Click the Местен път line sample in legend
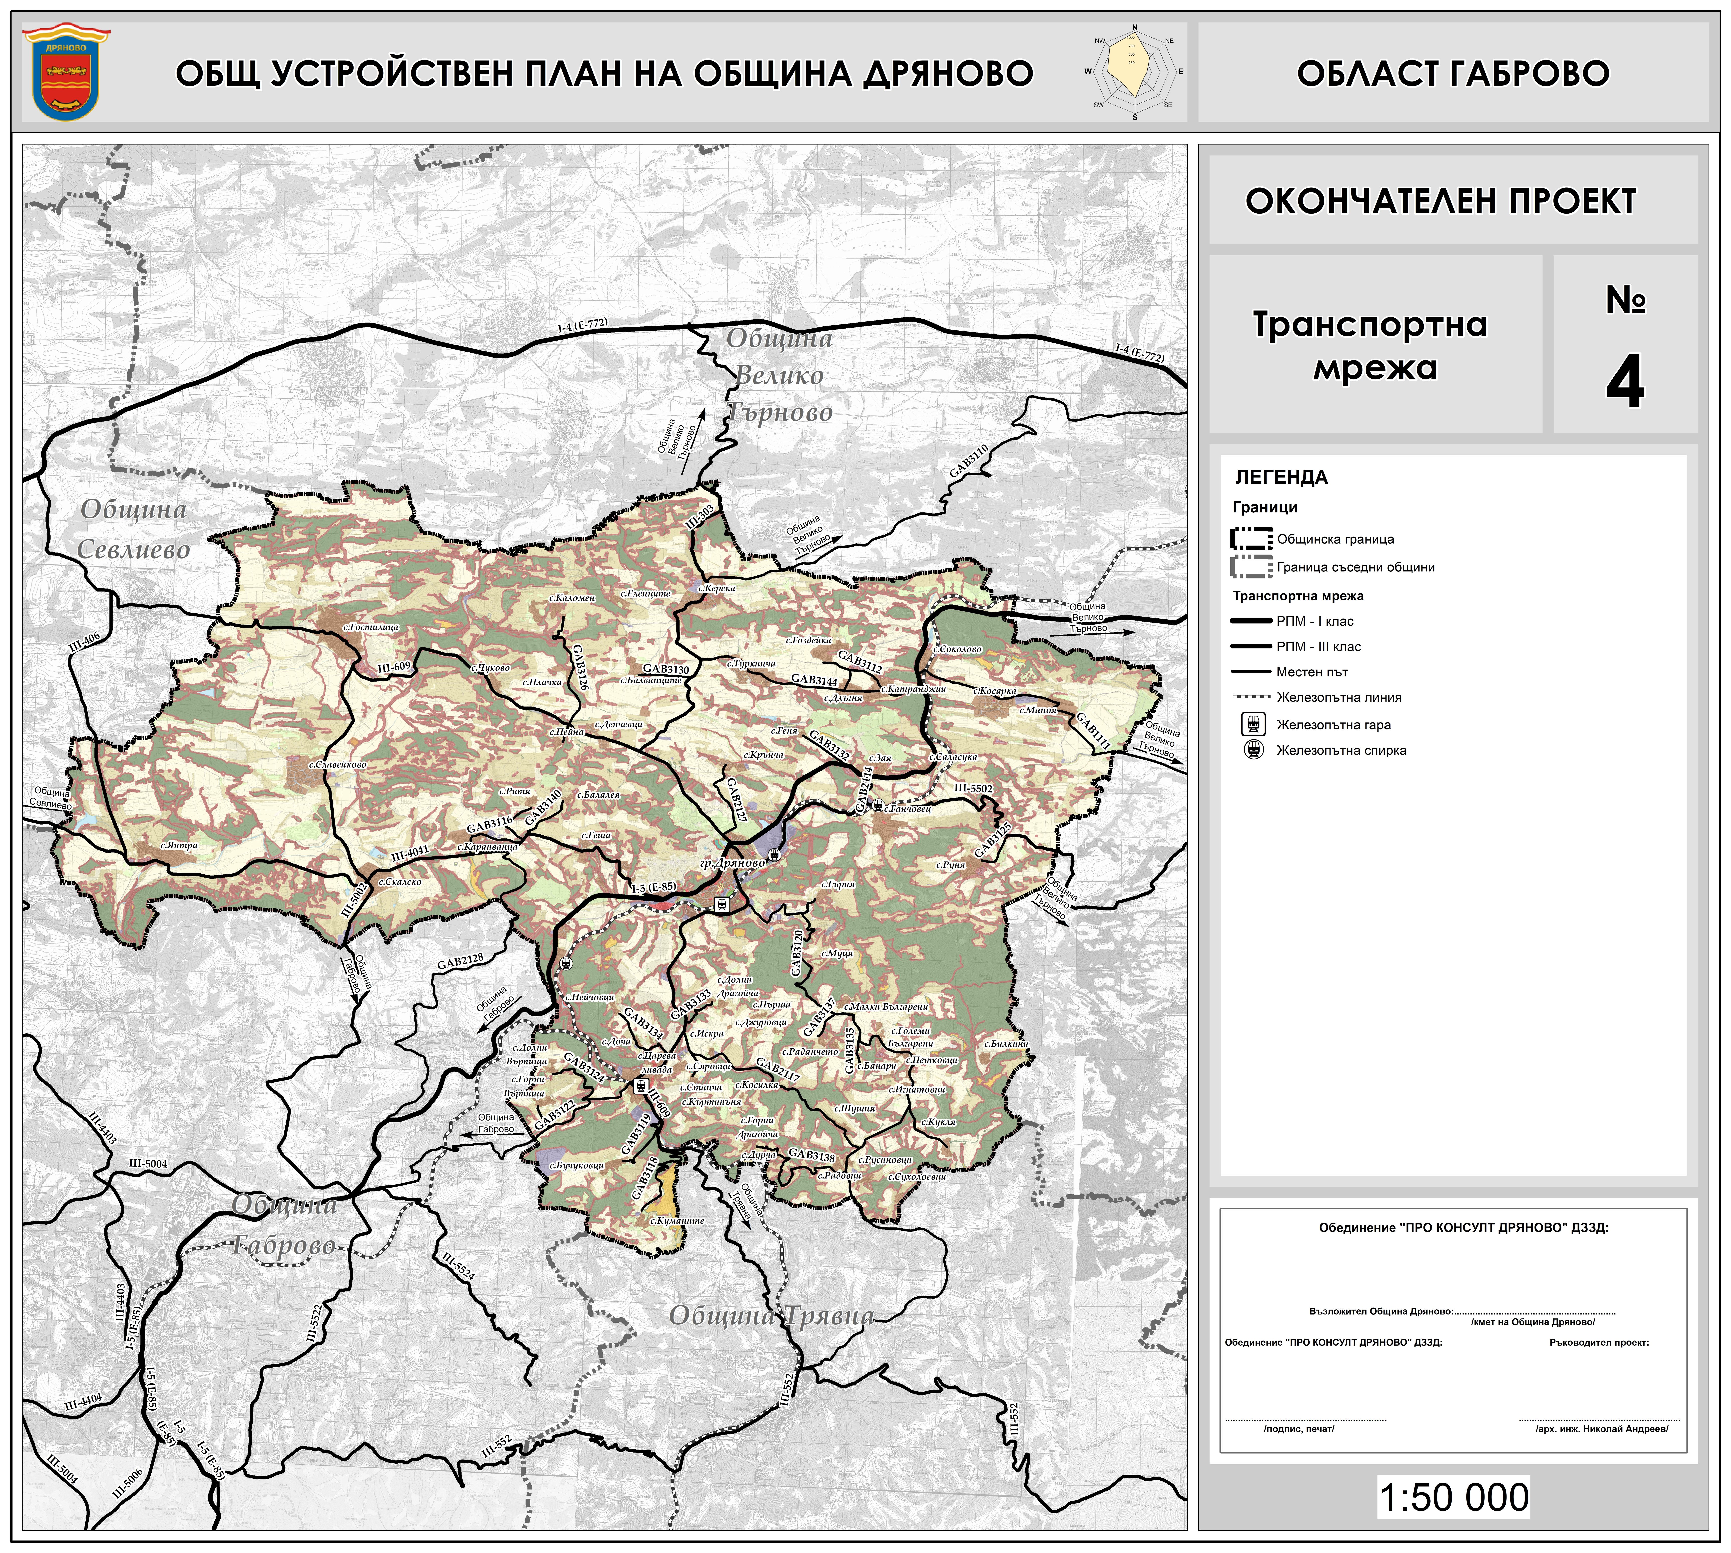Screen dimensions: 1731x1553 [x=1251, y=672]
